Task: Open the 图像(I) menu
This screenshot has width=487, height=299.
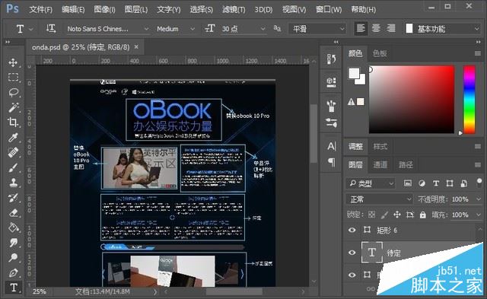Action: click(105, 10)
